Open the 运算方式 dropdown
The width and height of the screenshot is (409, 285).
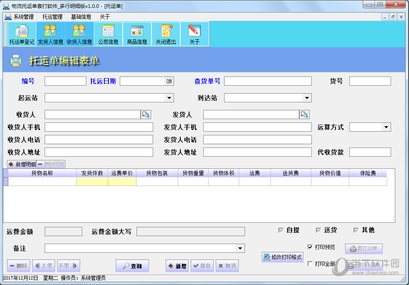click(386, 127)
